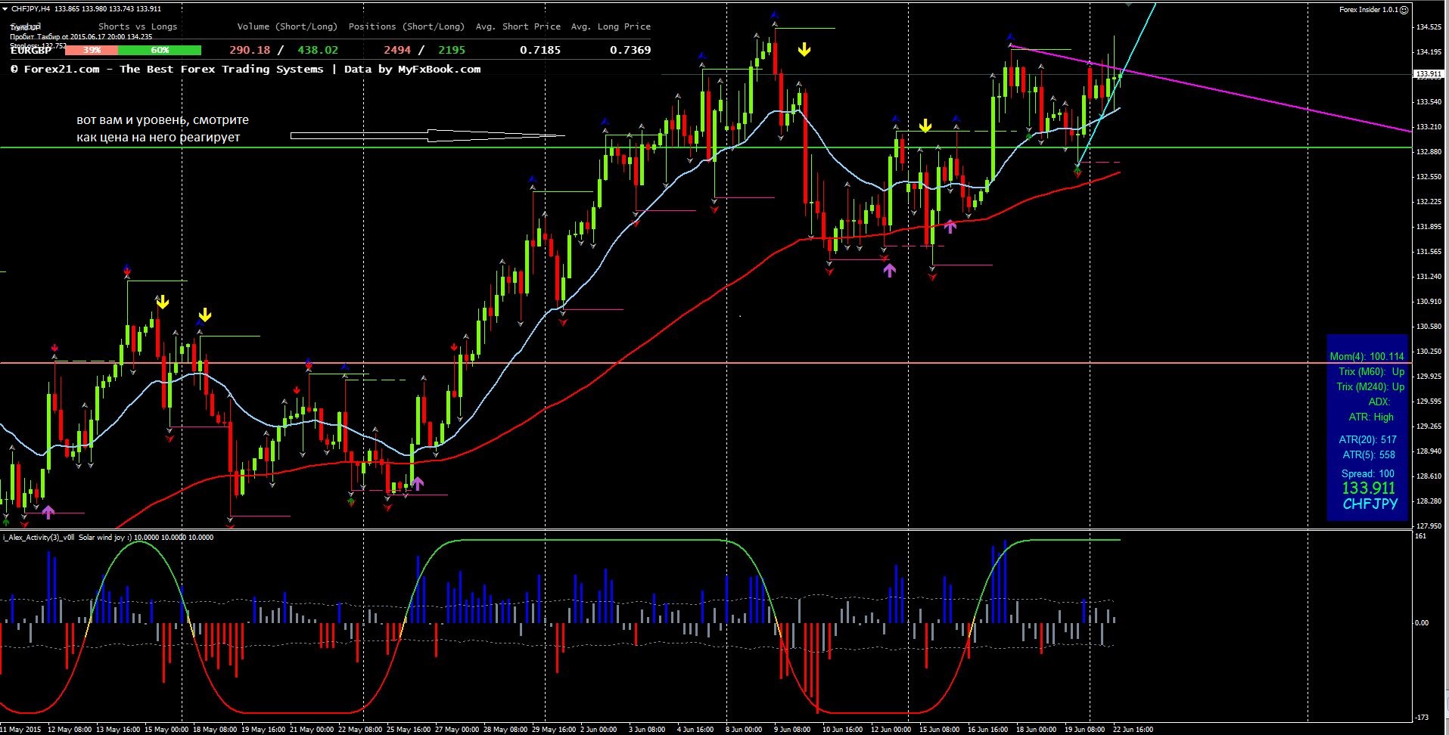Click the average long price 0.7369
Viewport: 1449px width, 735px height.
click(x=630, y=50)
